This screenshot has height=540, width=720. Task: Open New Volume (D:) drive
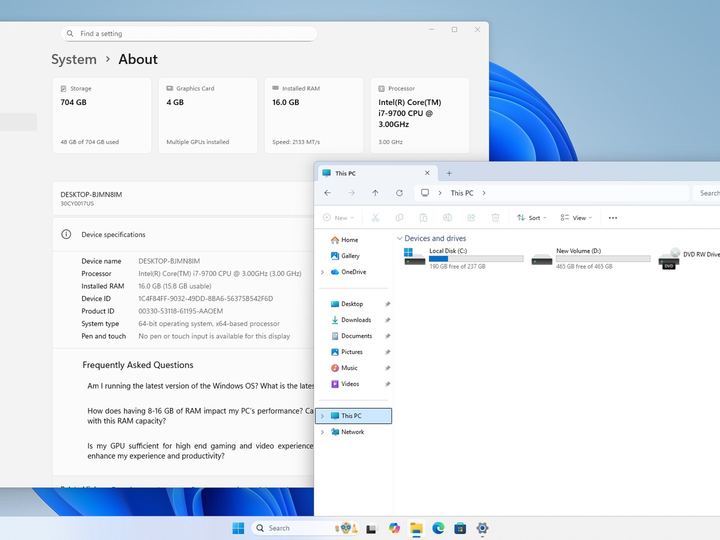tap(591, 258)
